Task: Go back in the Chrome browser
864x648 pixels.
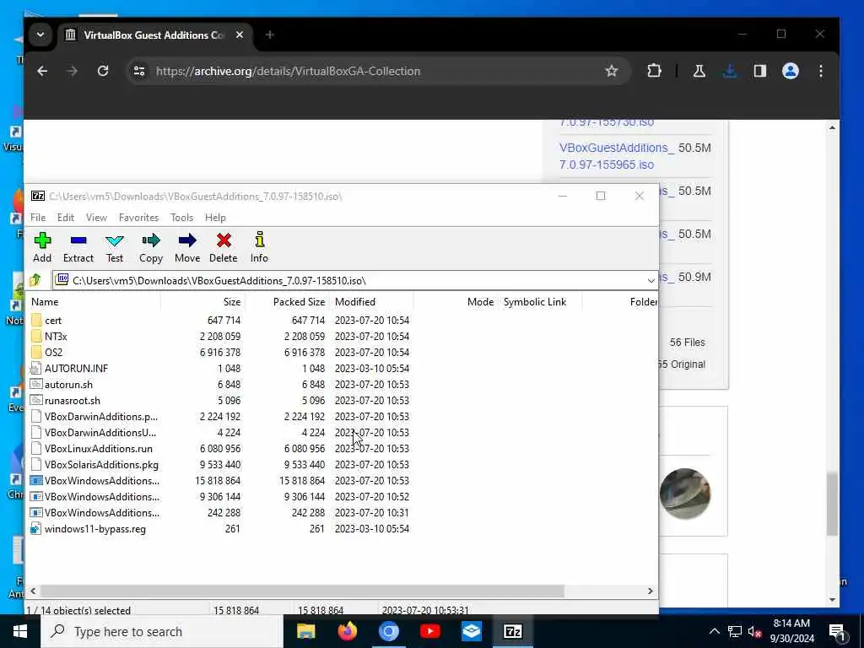Action: pos(42,71)
